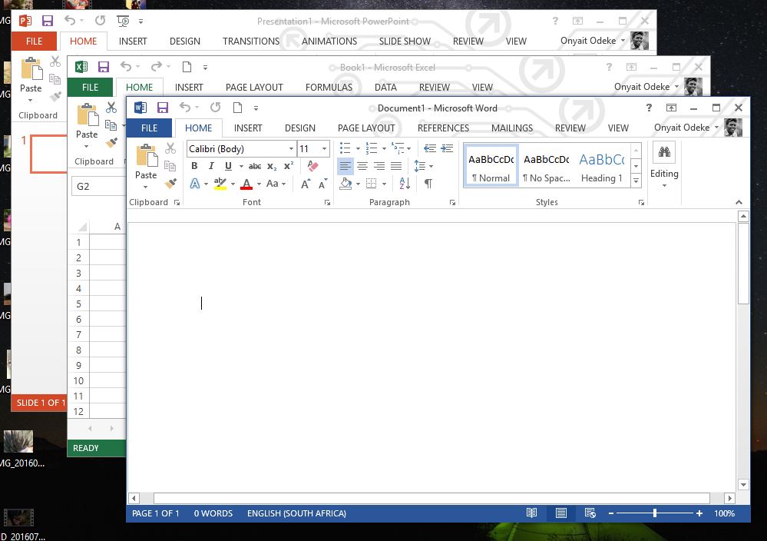Expand the Styles gallery More arrow
Viewport: 767px width, 541px height.
pyautogui.click(x=636, y=181)
